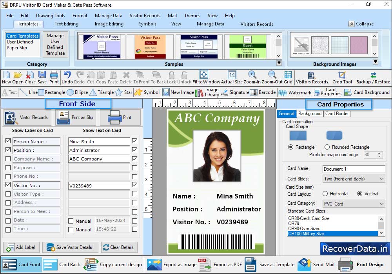392x274 pixels.
Task: Click the Card Name input field
Action: click(x=354, y=169)
